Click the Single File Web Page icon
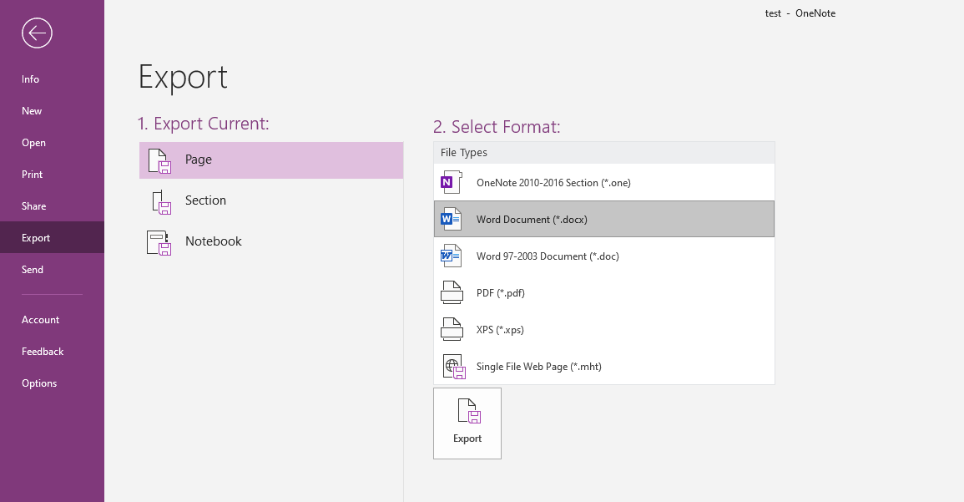Screen dimensions: 964x502 [454, 367]
